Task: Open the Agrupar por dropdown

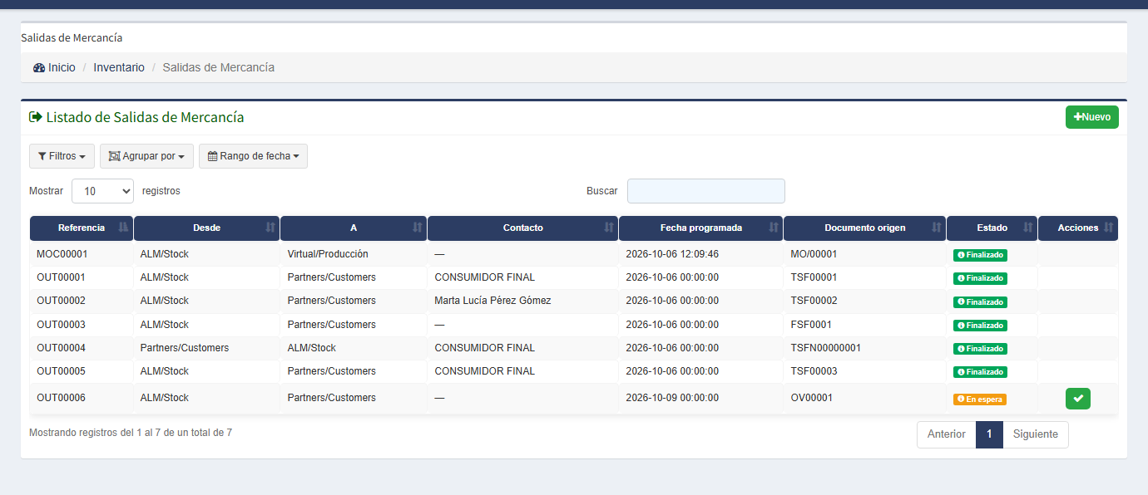Action: click(x=146, y=156)
